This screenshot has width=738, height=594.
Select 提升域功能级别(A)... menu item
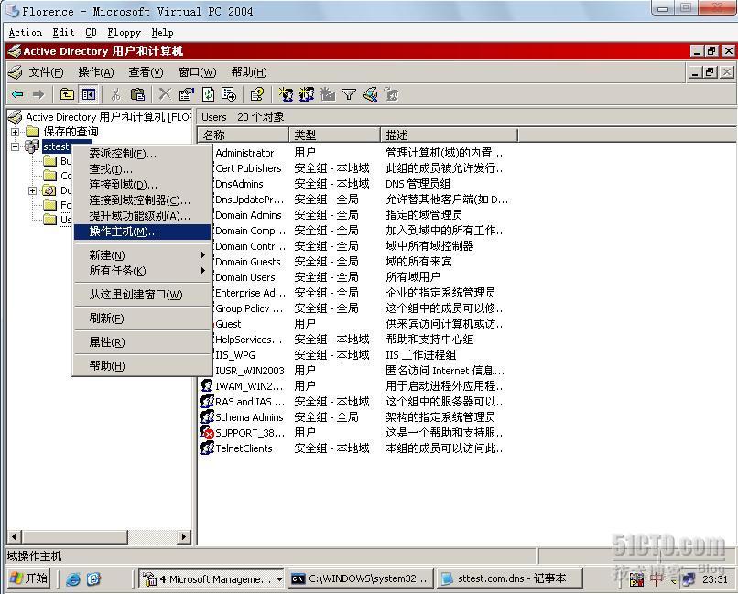tap(142, 215)
